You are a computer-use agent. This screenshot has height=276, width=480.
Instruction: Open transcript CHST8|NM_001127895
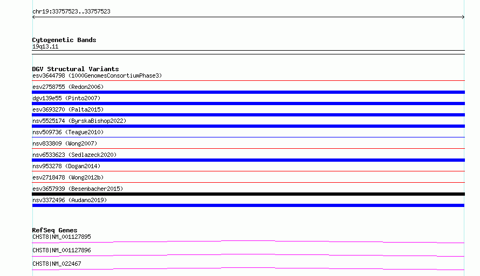61,237
